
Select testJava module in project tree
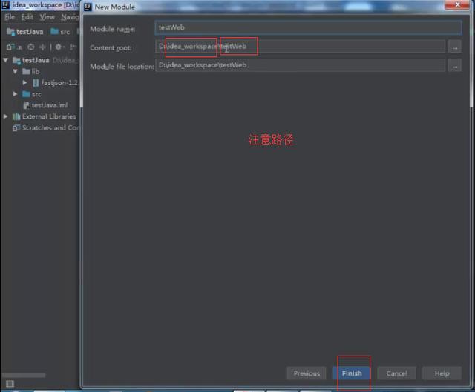pyautogui.click(x=36, y=60)
